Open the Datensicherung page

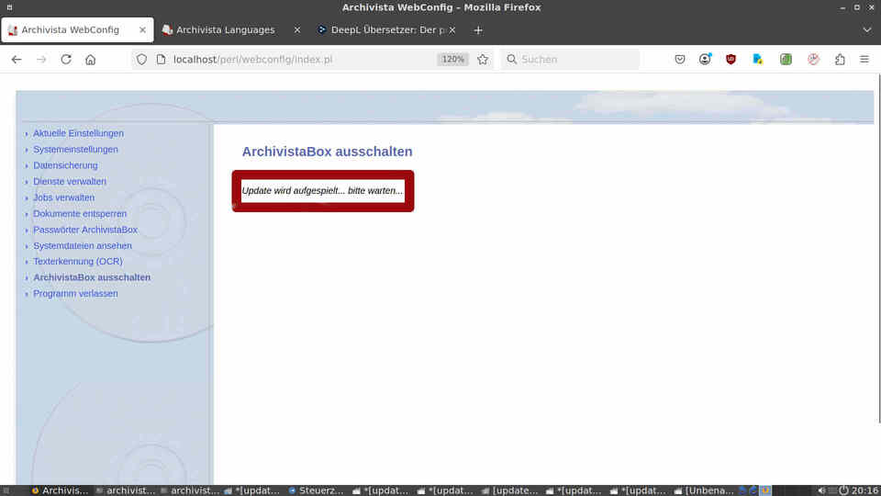[65, 165]
